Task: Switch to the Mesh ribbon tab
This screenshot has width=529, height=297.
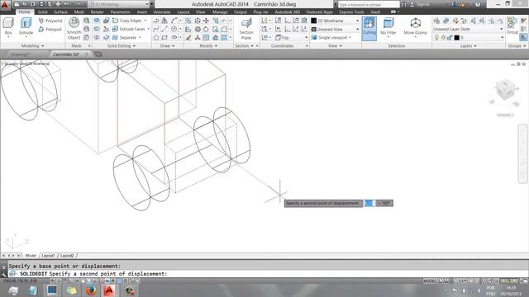Action: coord(79,12)
